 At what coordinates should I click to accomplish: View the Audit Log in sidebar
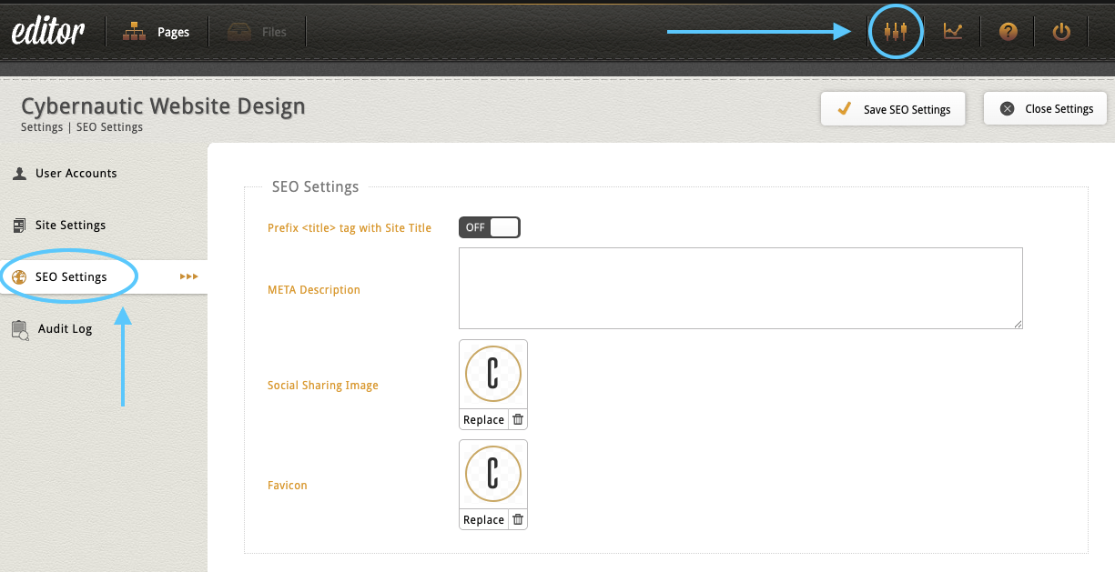(x=65, y=328)
